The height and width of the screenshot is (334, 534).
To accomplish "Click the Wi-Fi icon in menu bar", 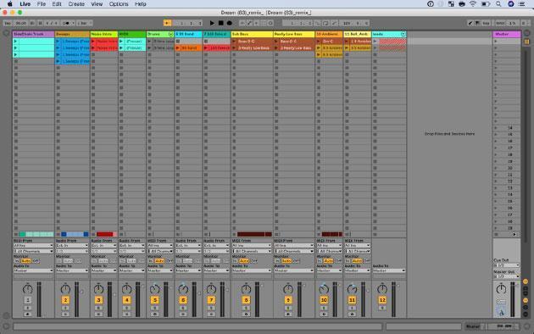I will pos(473,4).
